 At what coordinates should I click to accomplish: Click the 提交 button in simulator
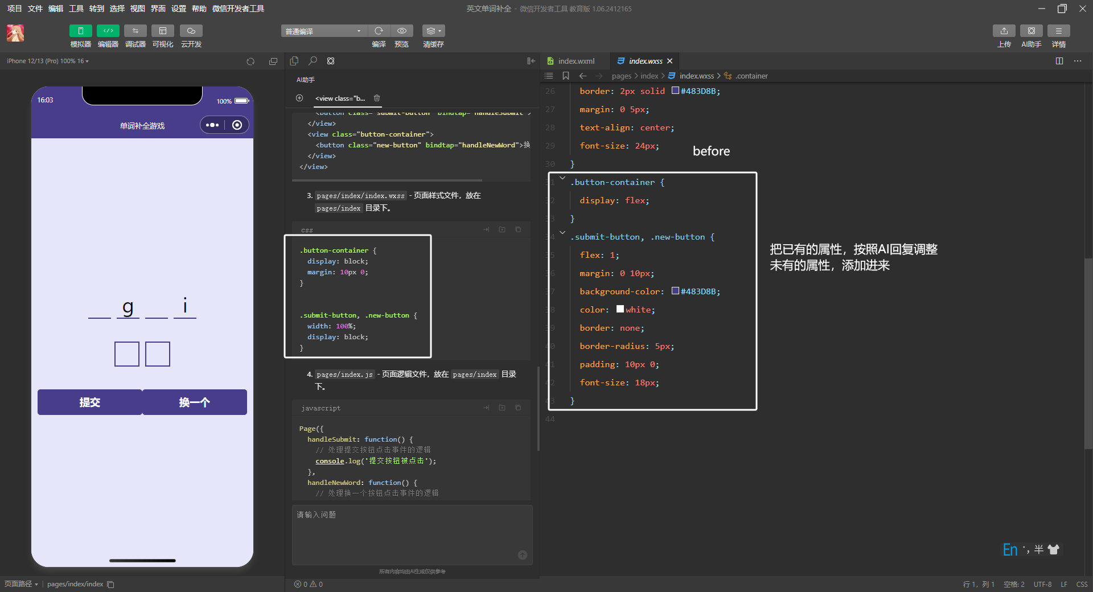[x=90, y=402]
